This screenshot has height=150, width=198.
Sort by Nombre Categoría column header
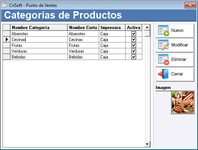pos(39,28)
